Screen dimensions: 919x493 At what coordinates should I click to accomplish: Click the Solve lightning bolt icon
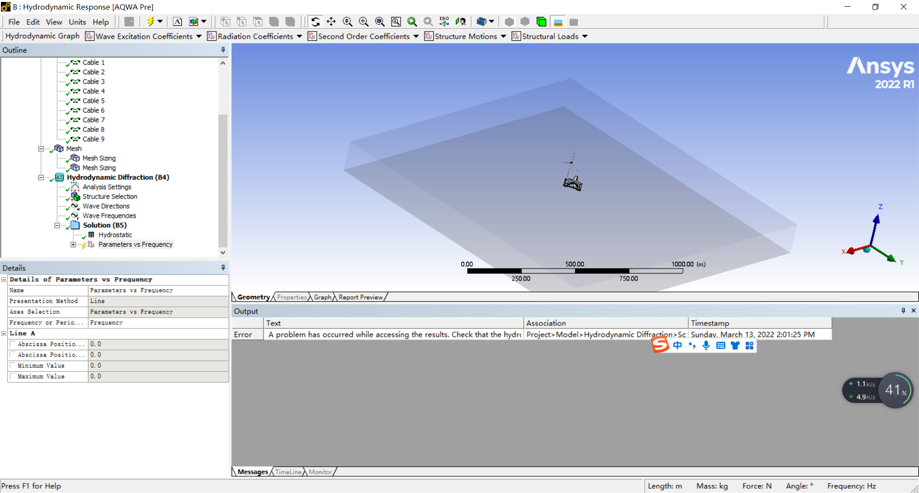pos(150,22)
